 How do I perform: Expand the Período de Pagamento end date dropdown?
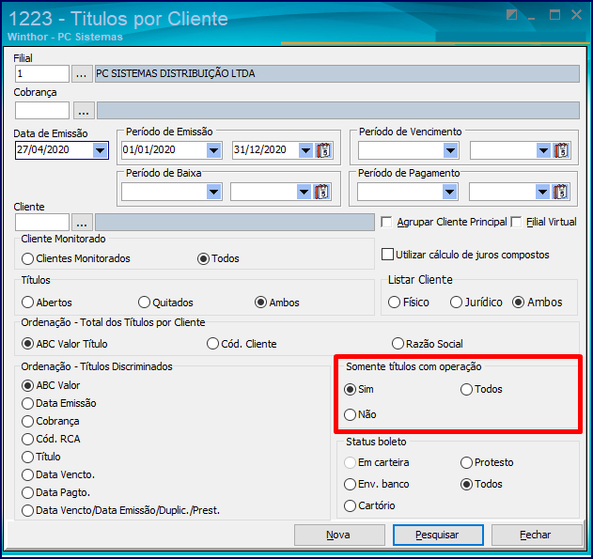point(542,192)
